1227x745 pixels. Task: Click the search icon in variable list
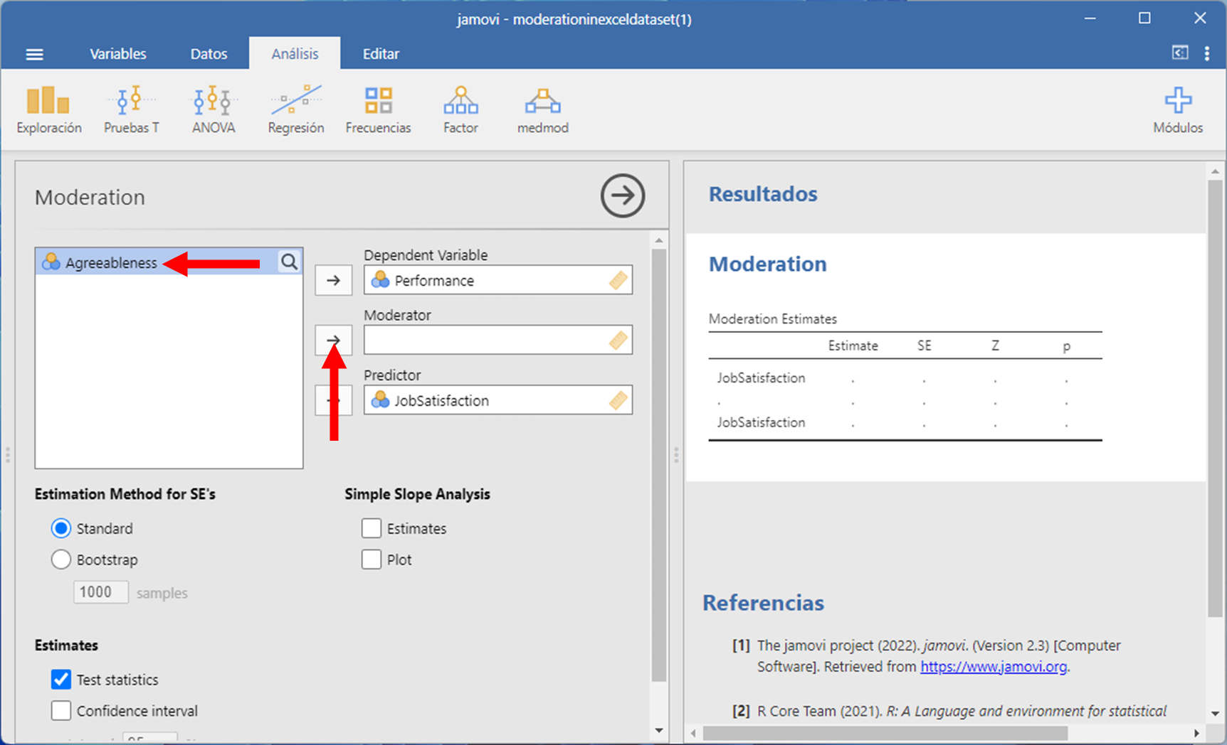289,262
